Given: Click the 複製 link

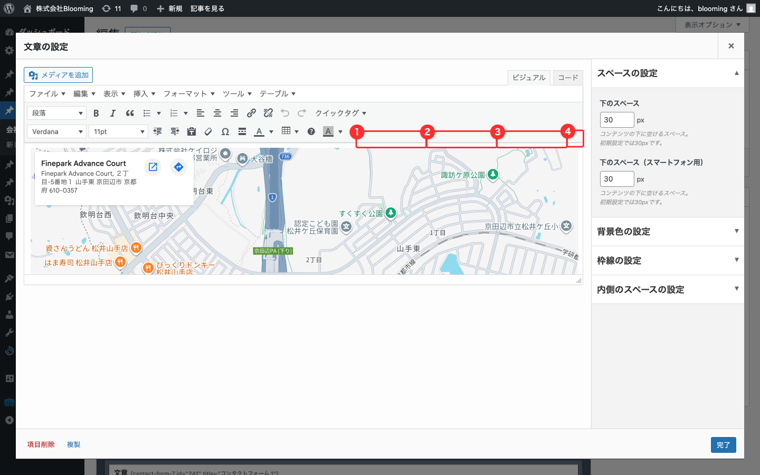Looking at the screenshot, I should point(73,444).
